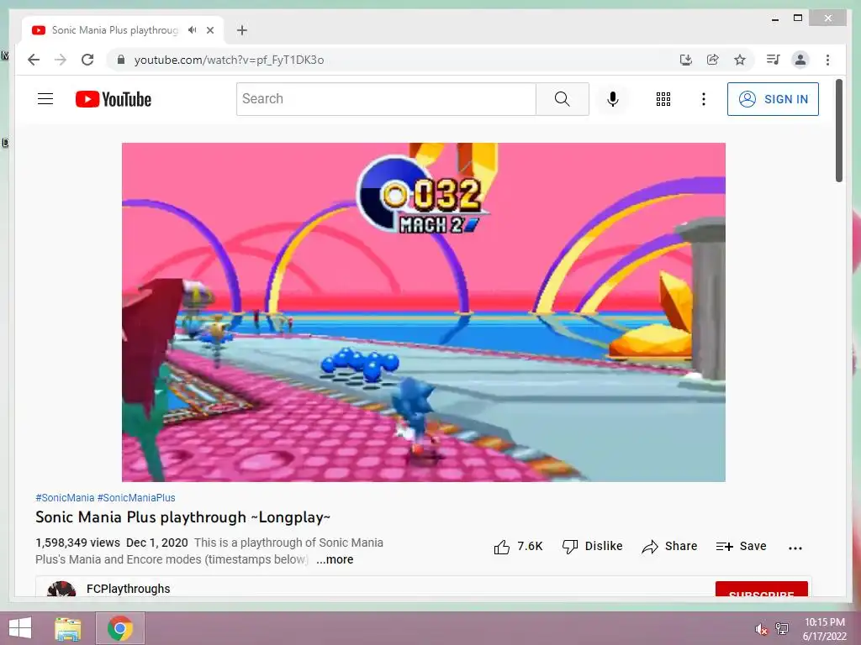
Task: Click the Chrome taskbar icon
Action: 120,628
